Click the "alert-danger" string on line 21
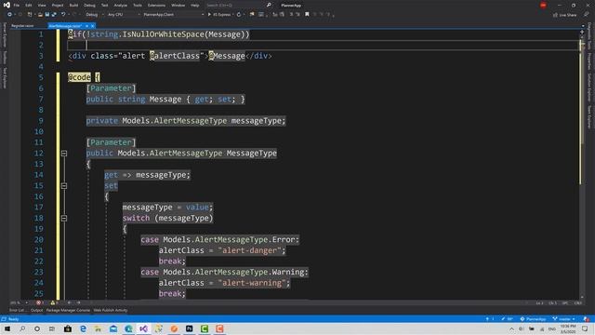Viewport: 595px width, 335px height. (x=249, y=250)
